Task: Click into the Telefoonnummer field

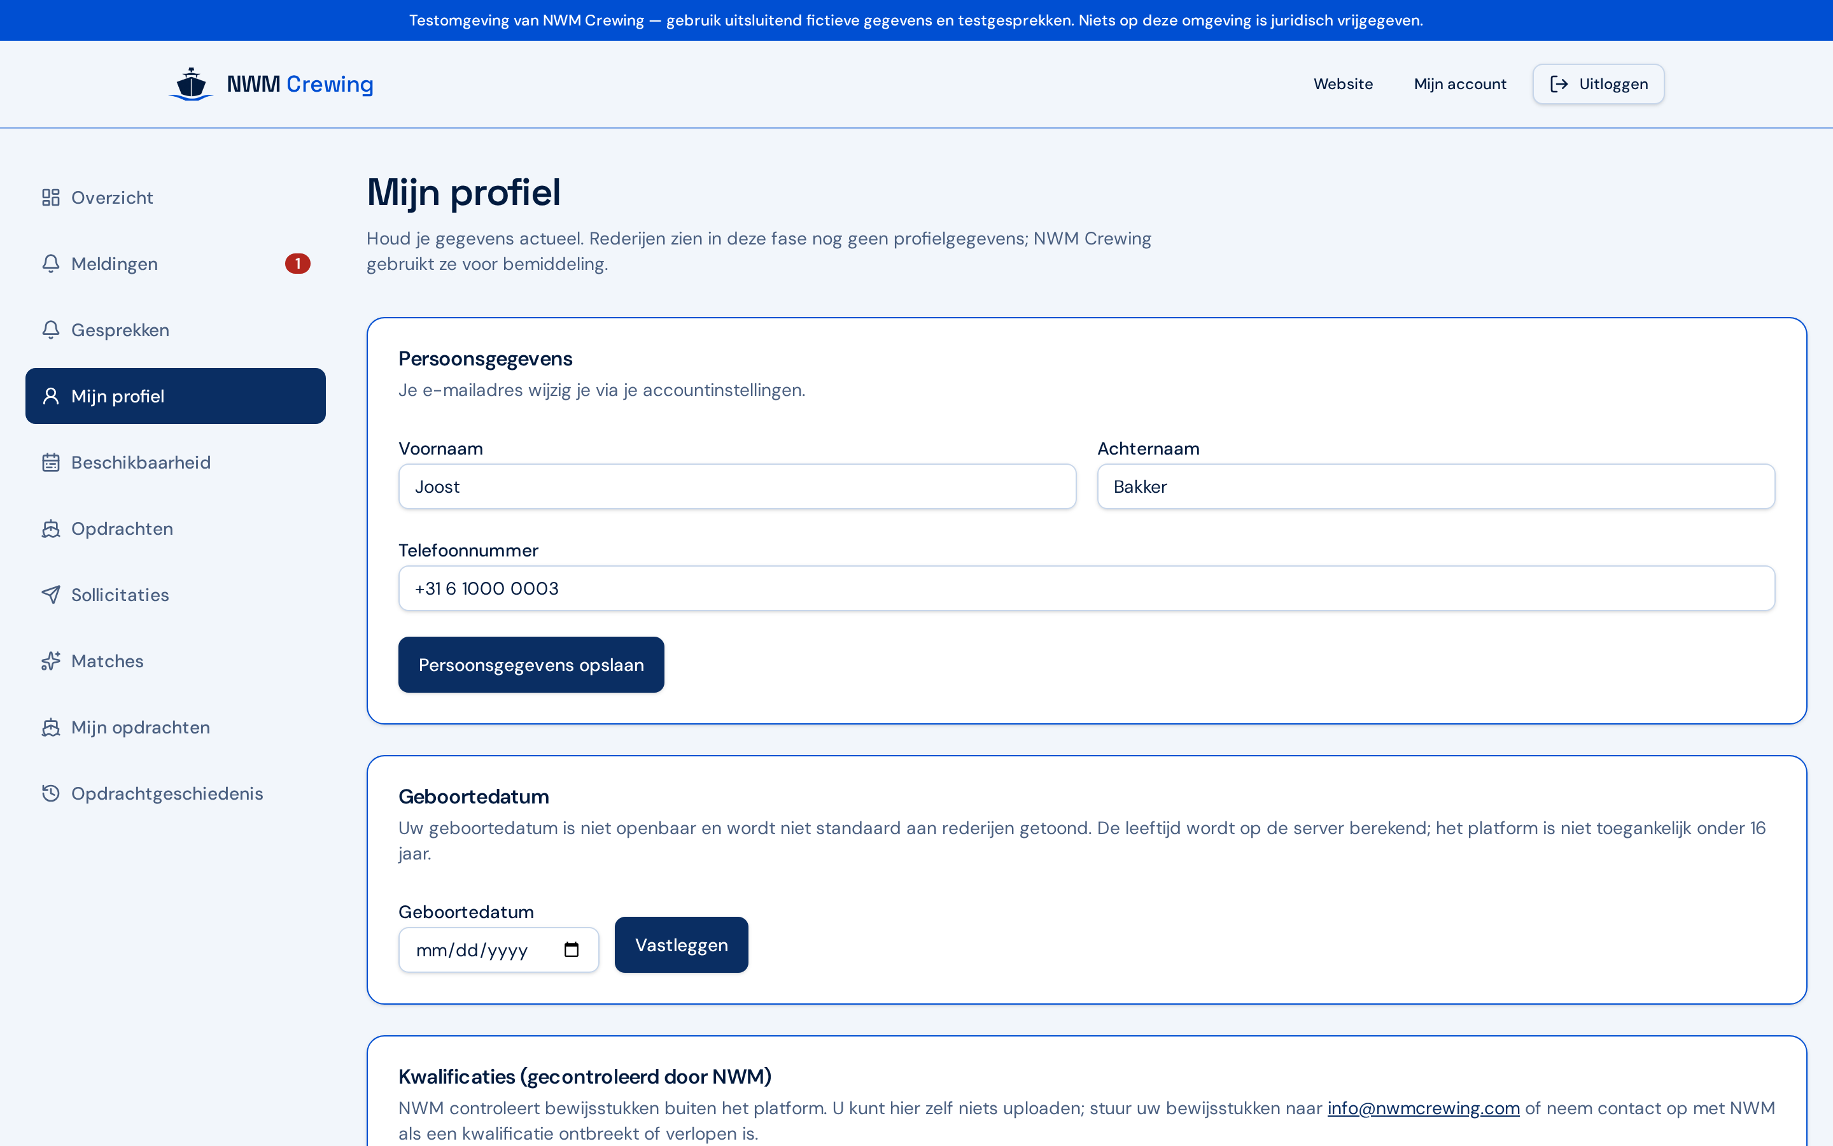Action: click(1086, 588)
